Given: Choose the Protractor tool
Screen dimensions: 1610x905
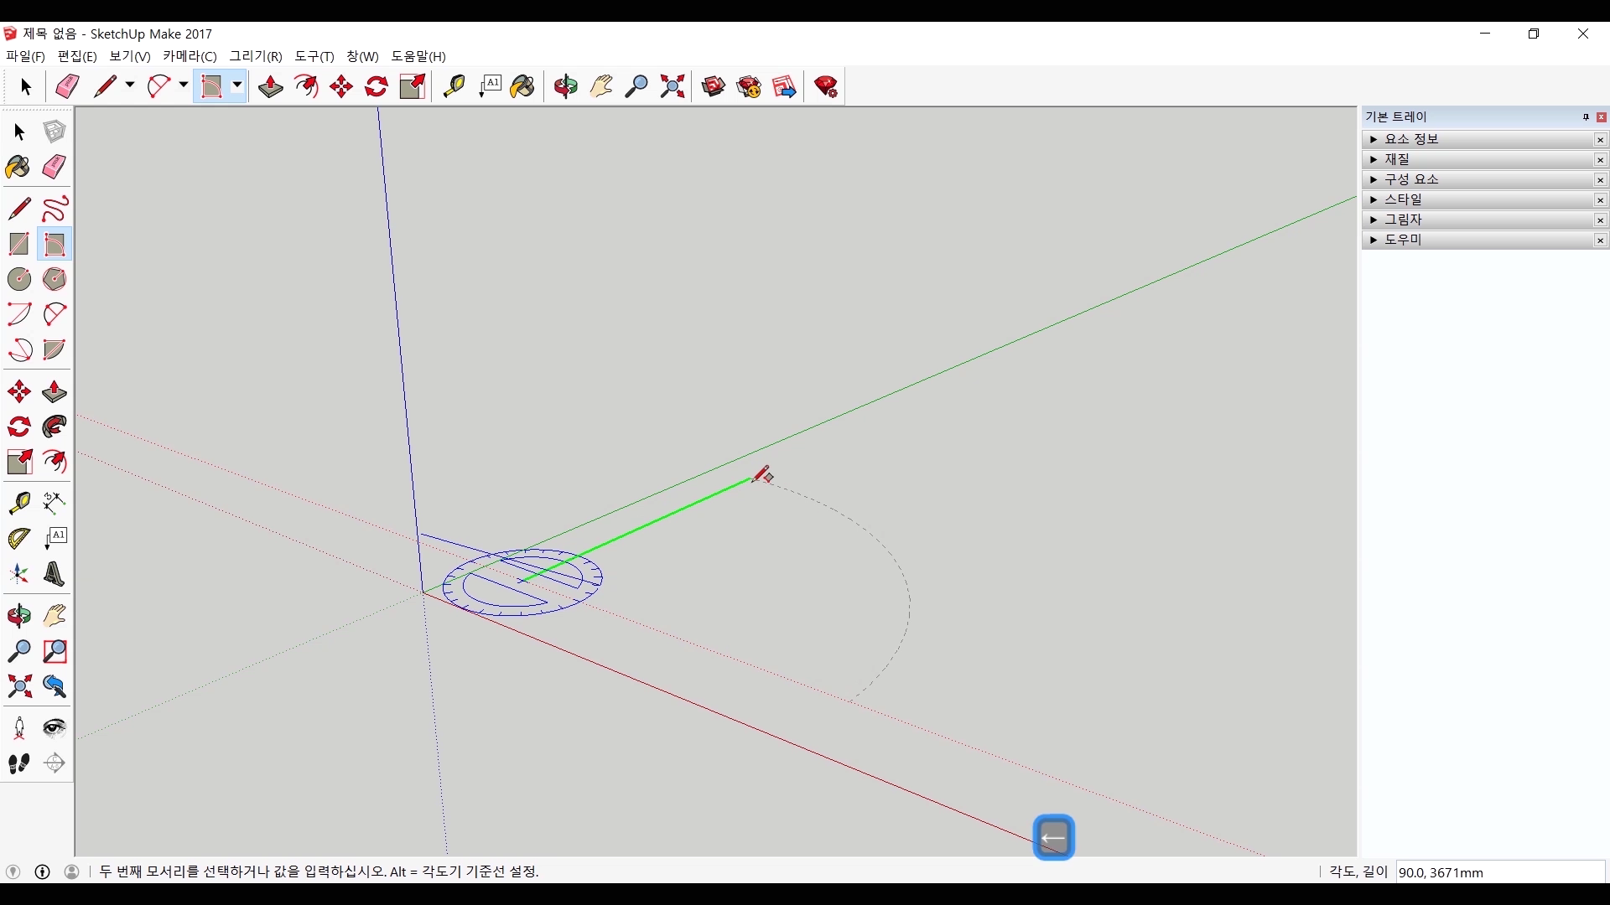Looking at the screenshot, I should pos(18,538).
